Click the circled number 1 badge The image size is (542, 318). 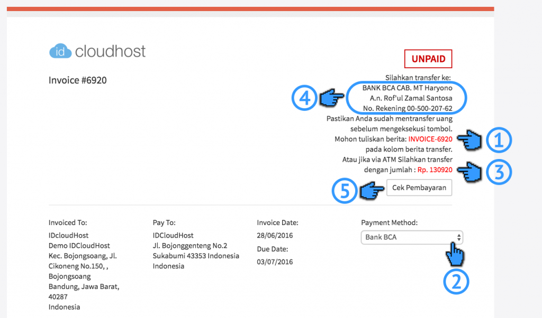(499, 140)
